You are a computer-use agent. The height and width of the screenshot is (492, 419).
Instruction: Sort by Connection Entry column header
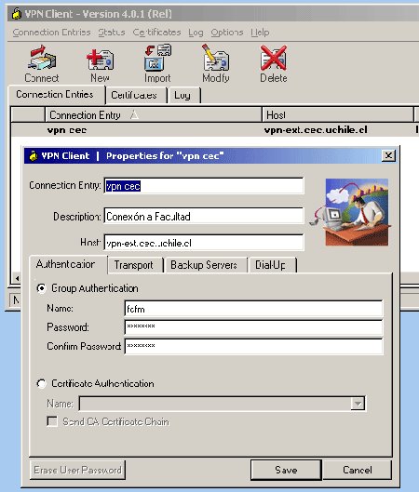154,114
